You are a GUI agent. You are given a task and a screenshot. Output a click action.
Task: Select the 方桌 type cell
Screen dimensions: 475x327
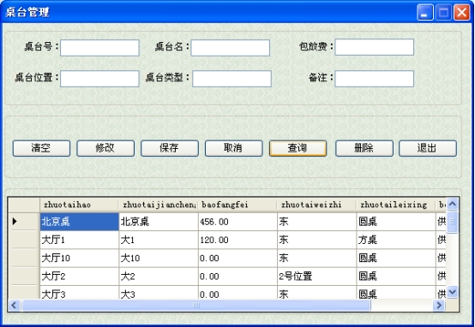(396, 241)
